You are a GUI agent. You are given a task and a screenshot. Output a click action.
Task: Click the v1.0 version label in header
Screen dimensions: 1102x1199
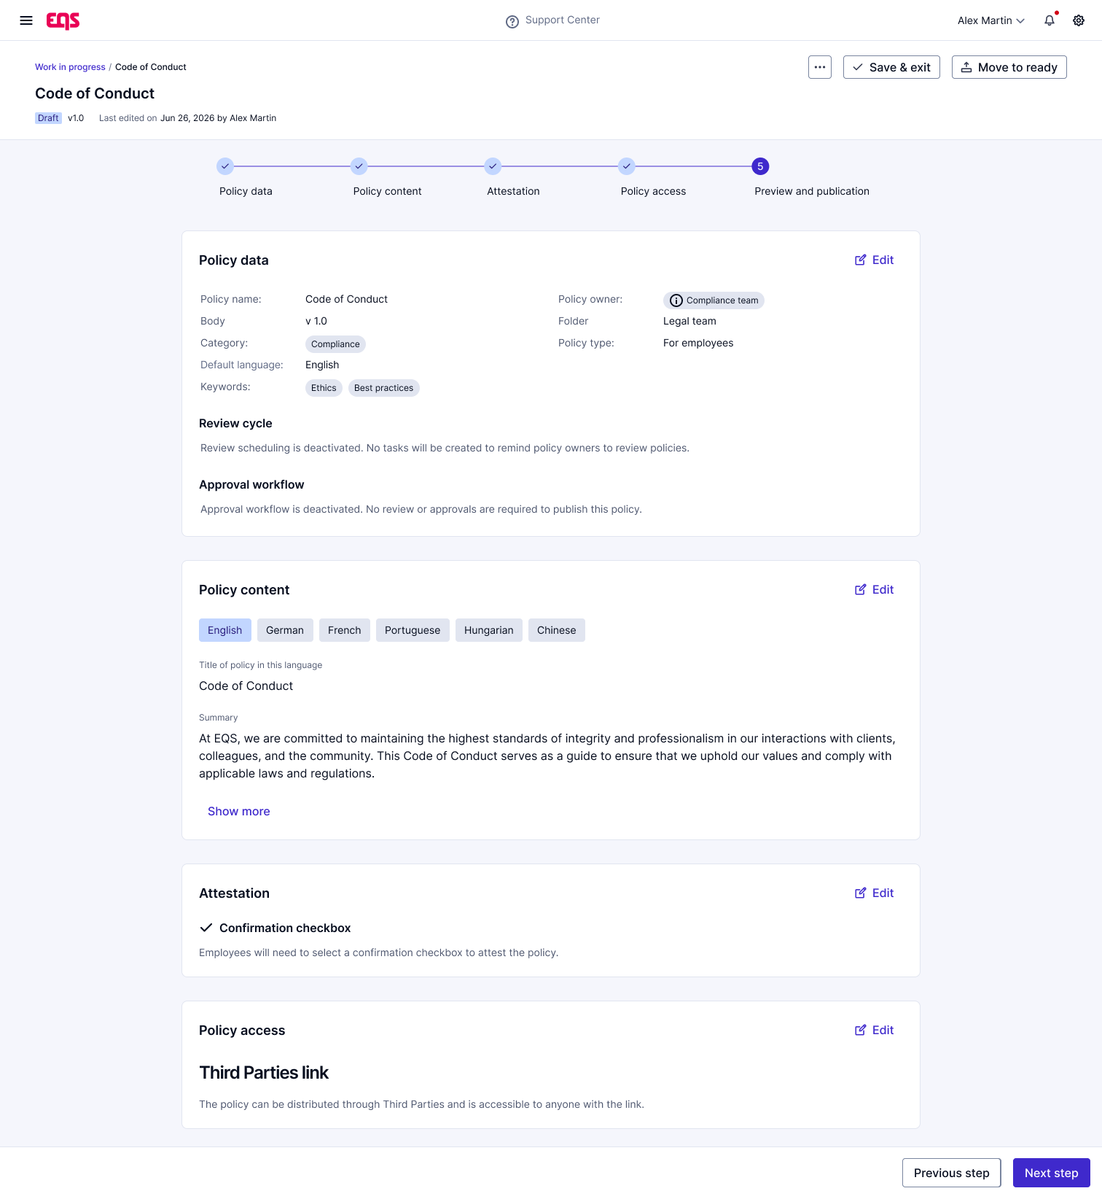tap(76, 118)
